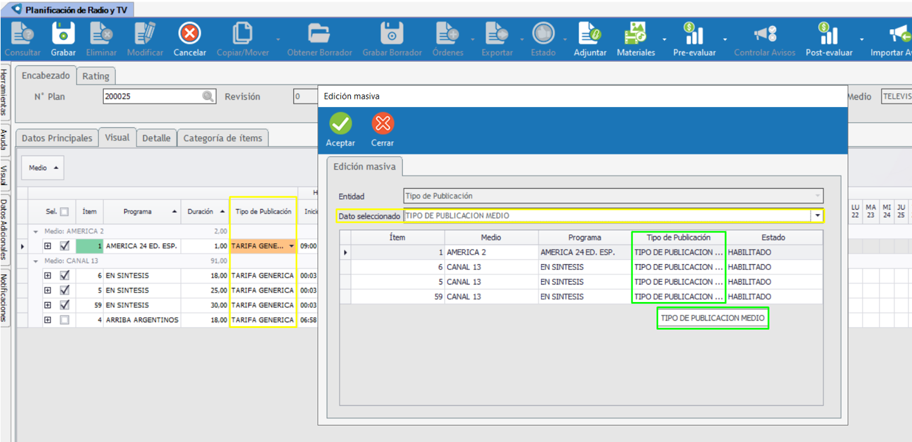Screen dimensions: 912x442
Task: Select the dialog row with item 59
Action: pos(581,296)
